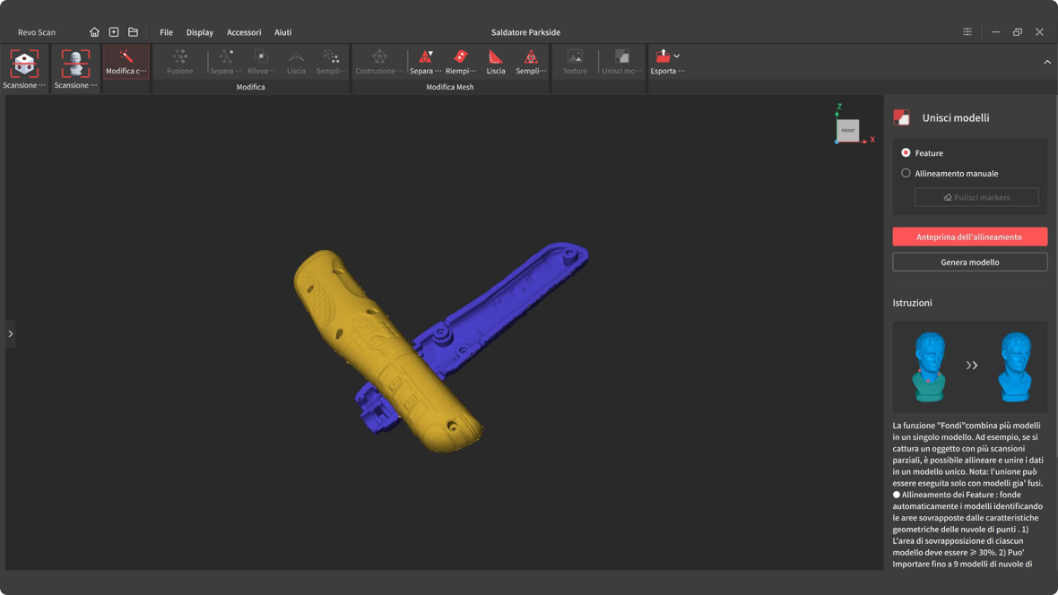1058x595 pixels.
Task: Click the Genera modello button
Action: pos(969,262)
